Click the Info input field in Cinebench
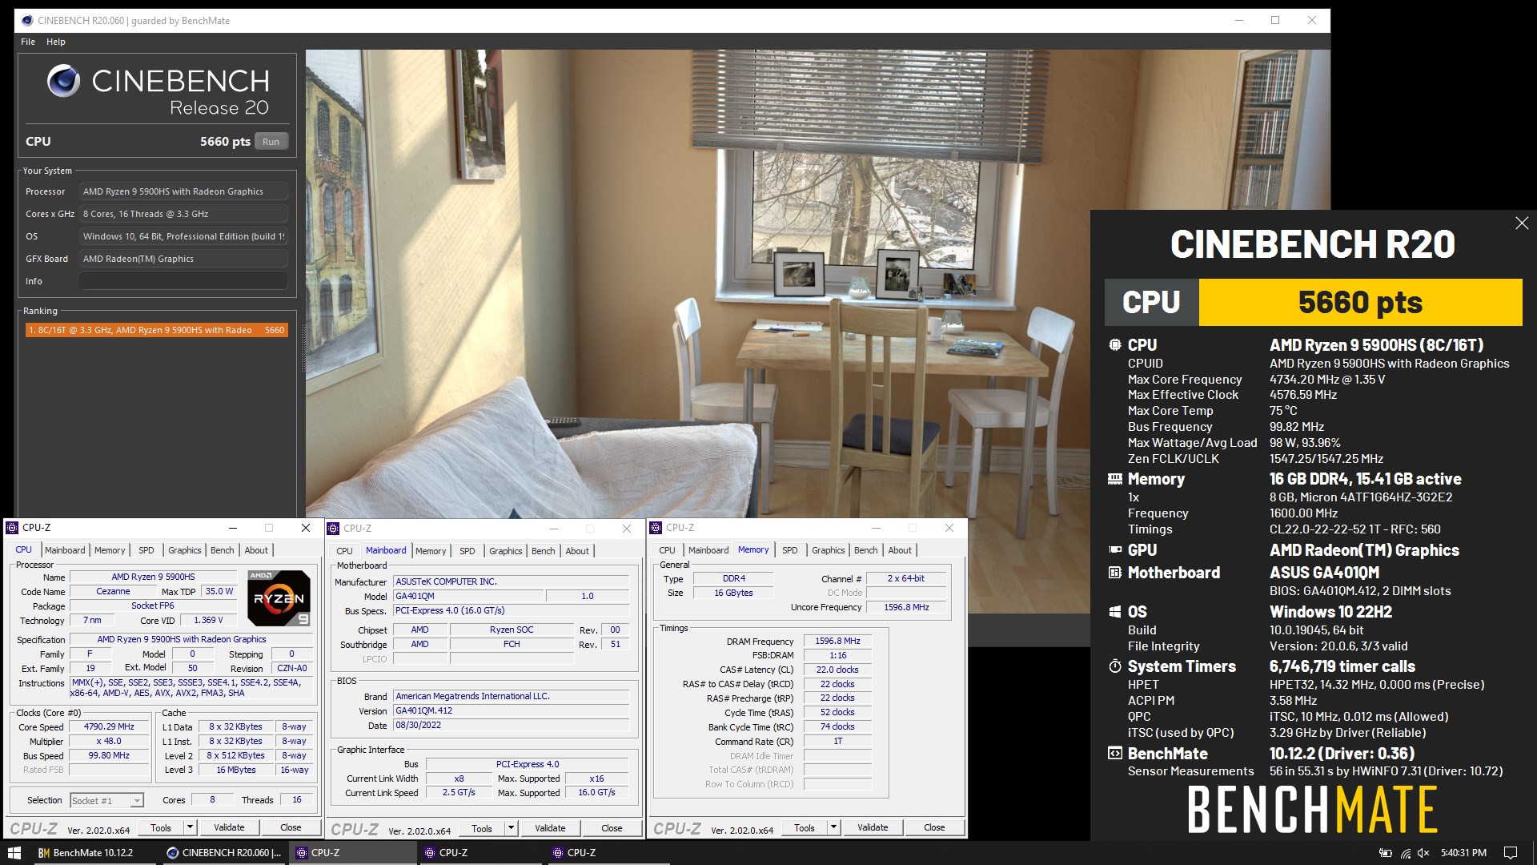This screenshot has width=1537, height=865. 183,281
